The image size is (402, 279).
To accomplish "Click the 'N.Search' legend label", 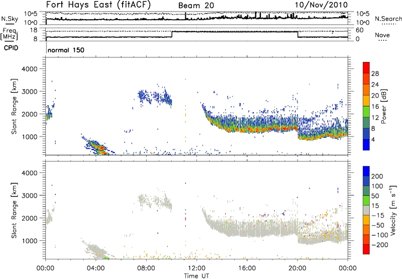I will coord(388,19).
